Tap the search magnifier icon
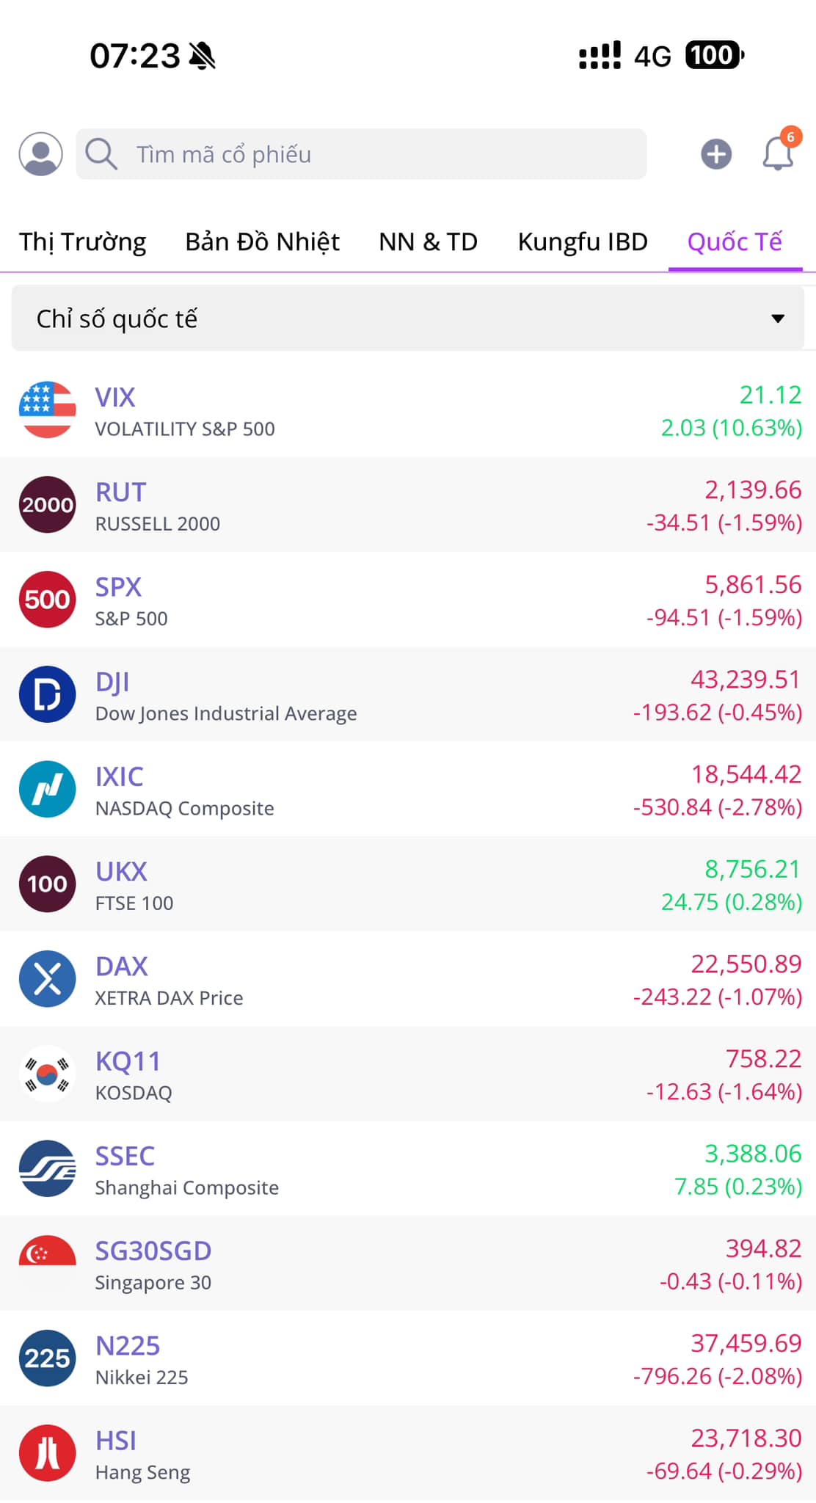Screen dimensions: 816x1503 [x=101, y=154]
